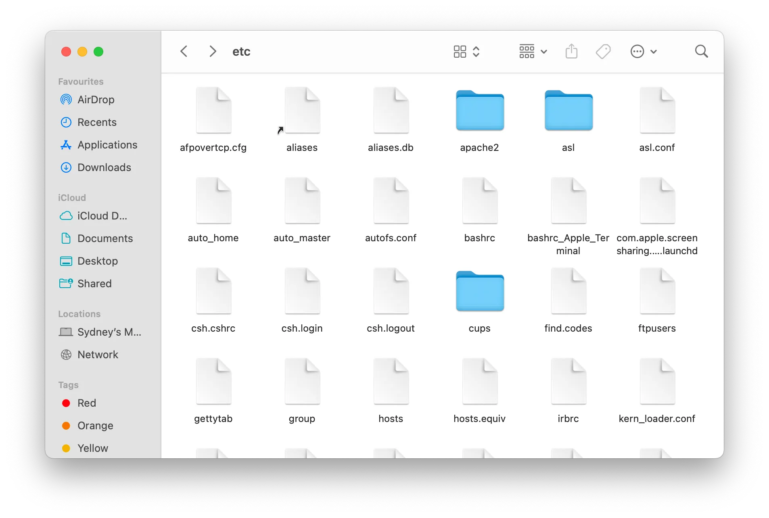
Task: Expand the view switcher chevron
Action: 476,51
